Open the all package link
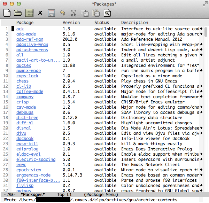The height and width of the screenshot is (203, 209). (20, 55)
